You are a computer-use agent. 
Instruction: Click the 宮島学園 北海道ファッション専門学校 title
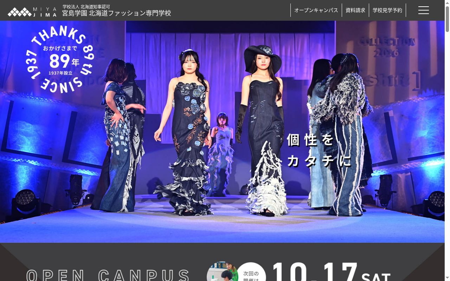117,13
